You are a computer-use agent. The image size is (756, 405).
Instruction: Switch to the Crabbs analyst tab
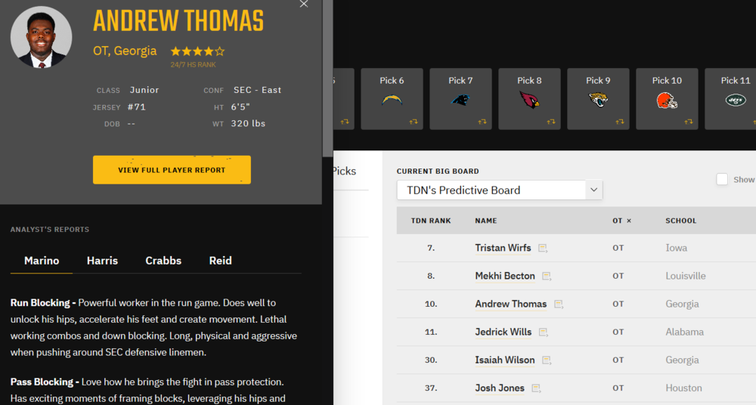[163, 261]
